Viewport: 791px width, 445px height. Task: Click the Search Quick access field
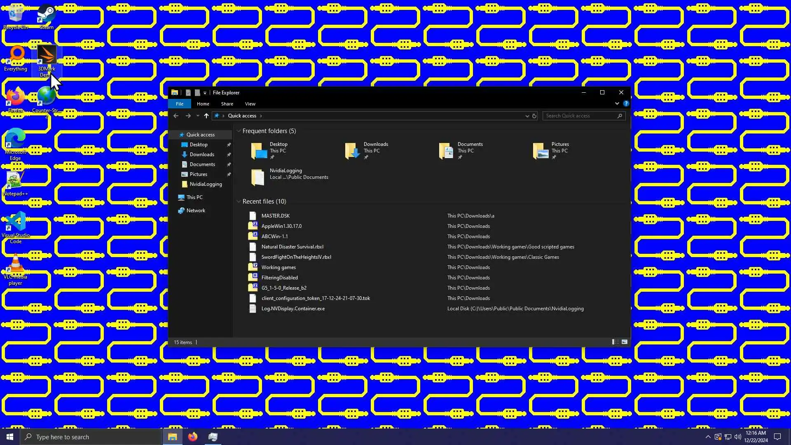(580, 116)
